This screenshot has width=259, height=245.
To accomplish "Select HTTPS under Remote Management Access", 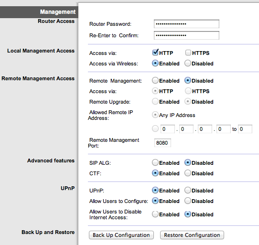I will [x=188, y=91].
